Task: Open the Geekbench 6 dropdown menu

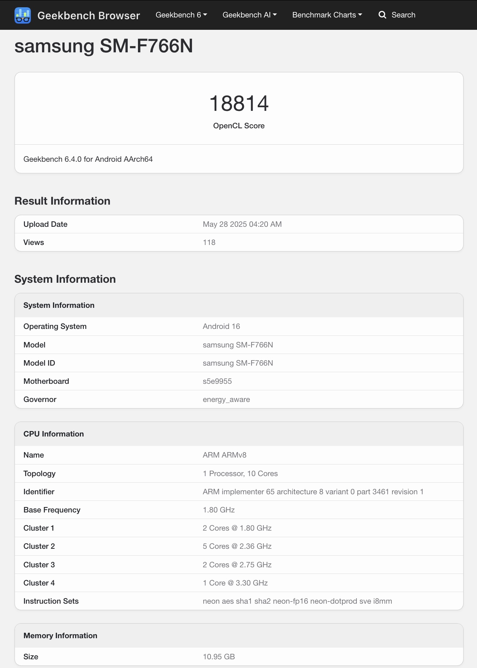Action: pos(181,15)
